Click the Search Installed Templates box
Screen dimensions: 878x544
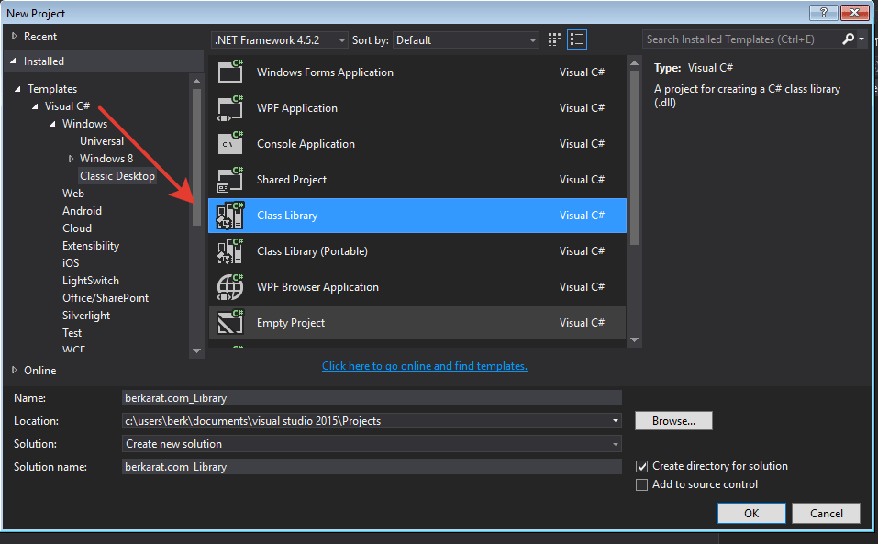pyautogui.click(x=742, y=39)
